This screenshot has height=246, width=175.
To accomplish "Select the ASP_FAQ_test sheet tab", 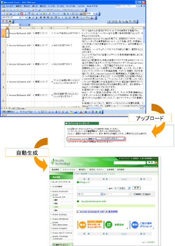I will (x=18, y=108).
